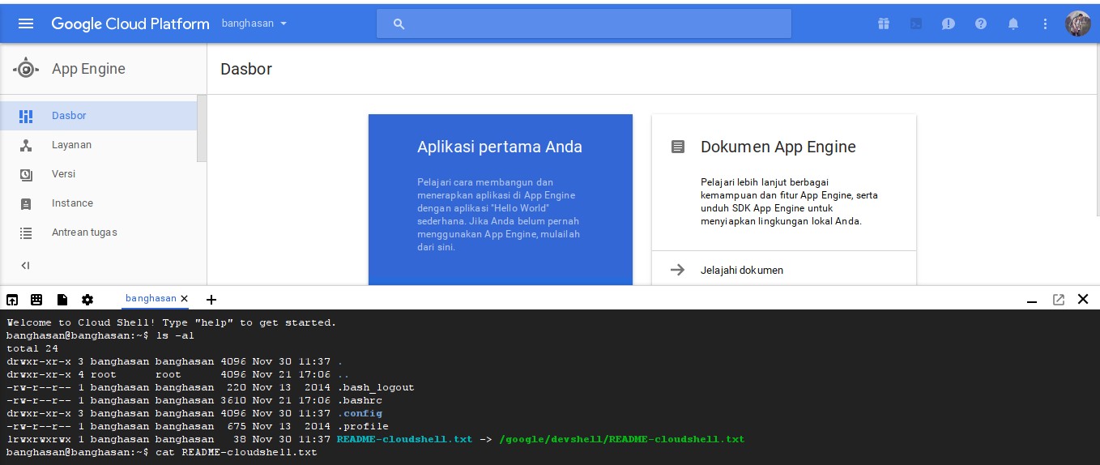Open the three-dot utilities menu

[1045, 23]
